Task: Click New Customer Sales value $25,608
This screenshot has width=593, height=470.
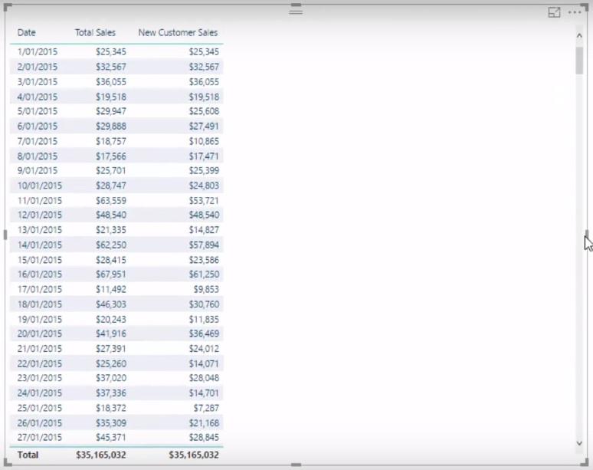Action: click(204, 111)
